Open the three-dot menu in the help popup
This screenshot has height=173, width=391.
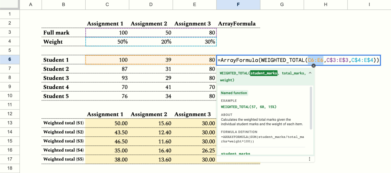coord(309,159)
